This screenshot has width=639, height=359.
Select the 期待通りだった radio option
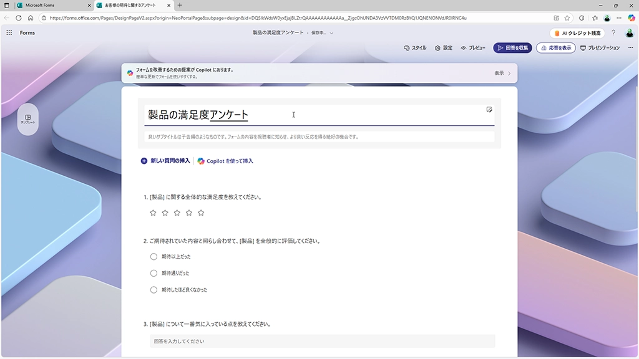point(154,273)
